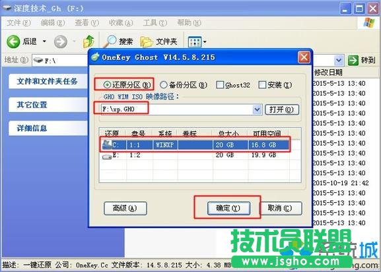Click the WINXP system cell
This screenshot has height=272, width=381.
coord(164,145)
